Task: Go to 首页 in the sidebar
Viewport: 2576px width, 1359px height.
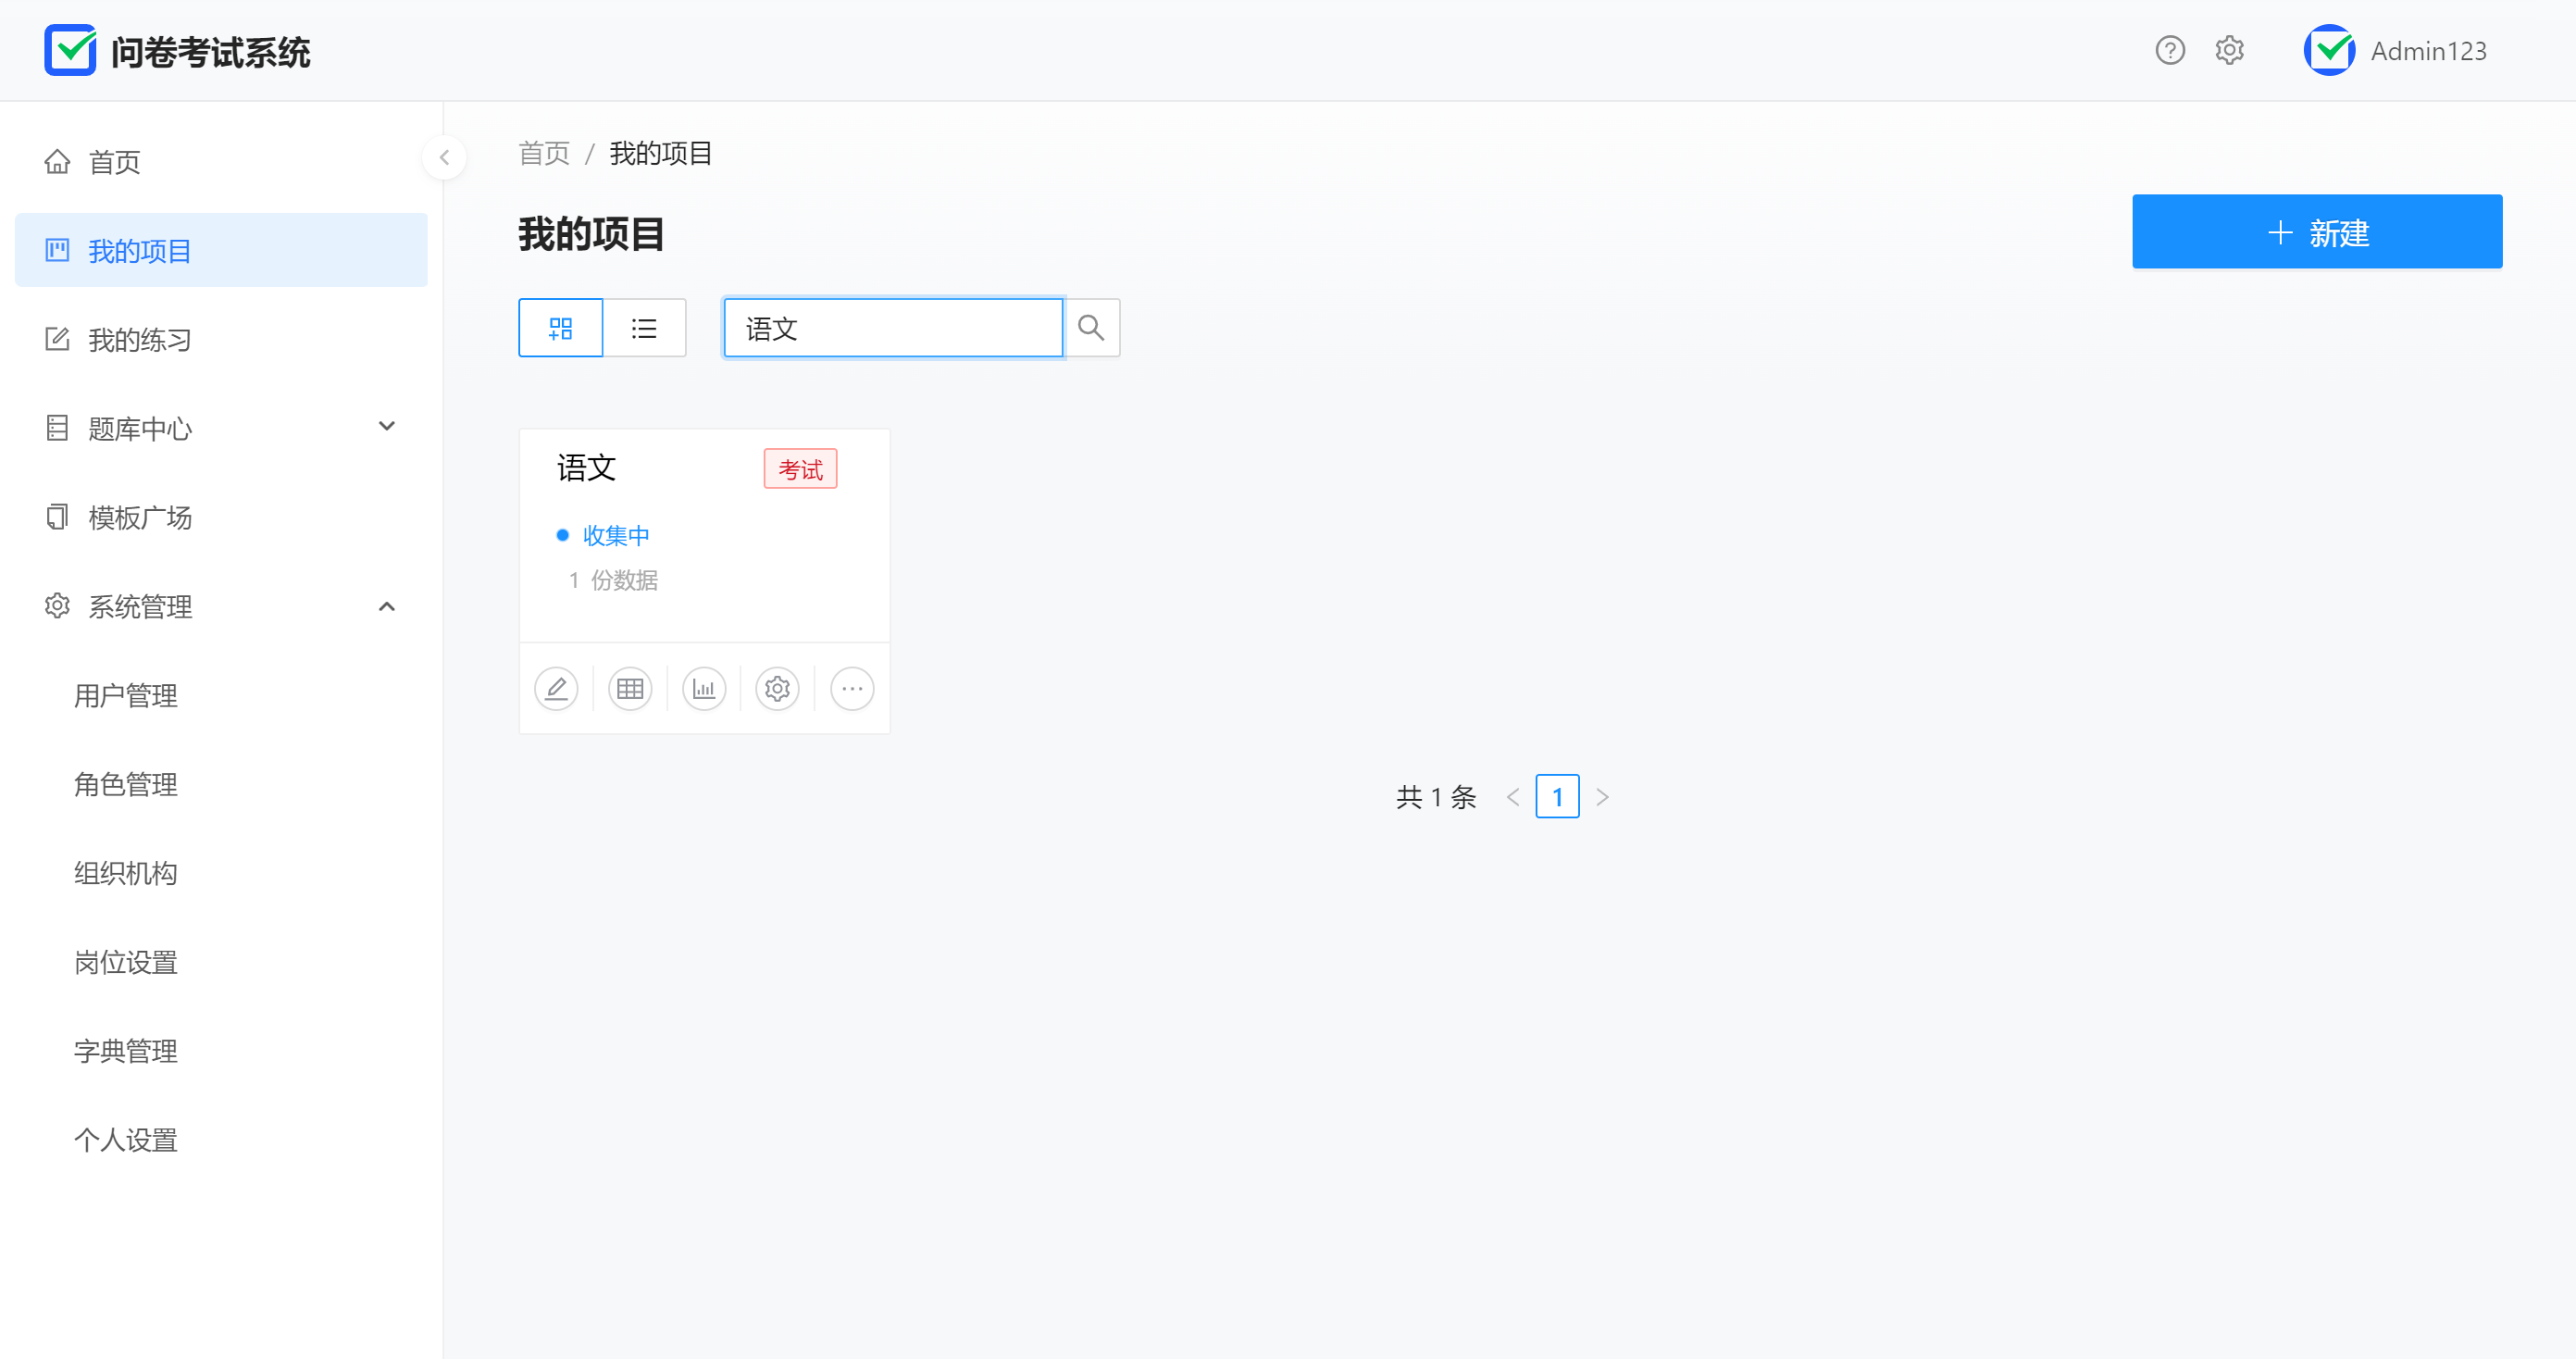Action: 221,162
